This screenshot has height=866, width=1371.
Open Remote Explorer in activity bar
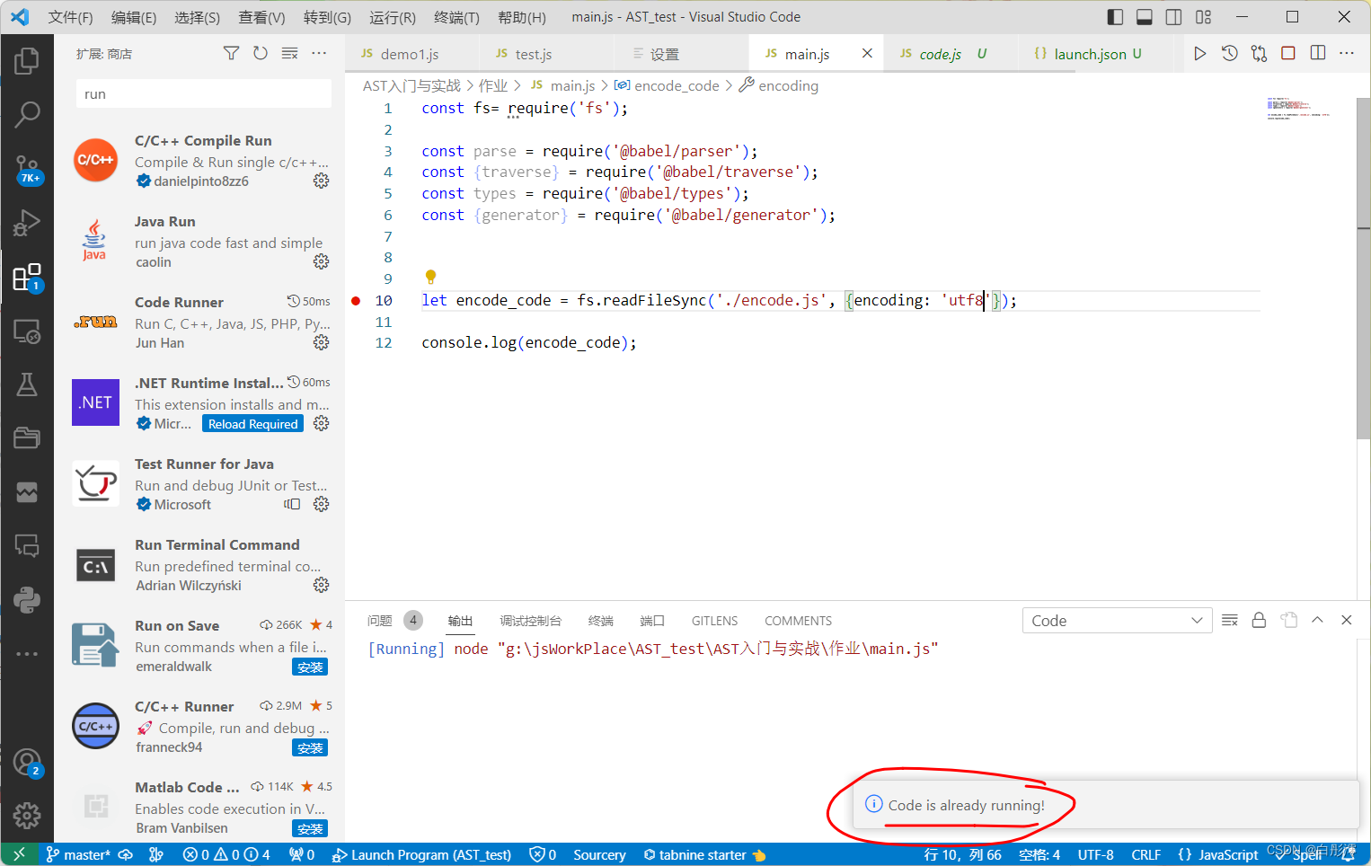27,331
